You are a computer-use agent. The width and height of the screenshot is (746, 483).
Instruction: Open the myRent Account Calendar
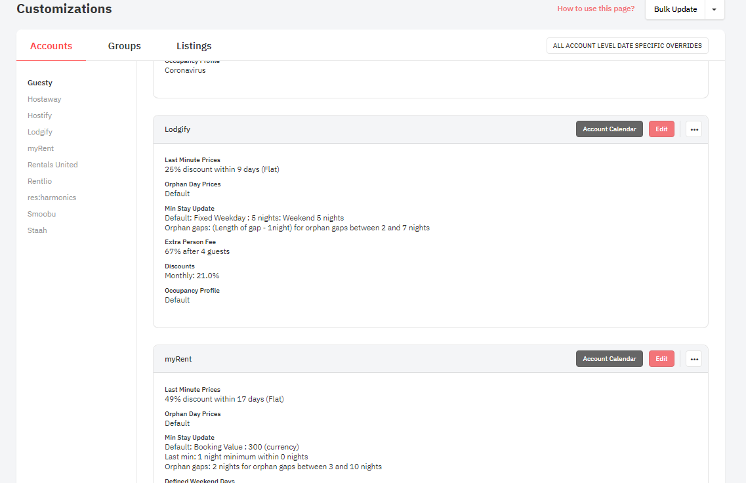609,359
